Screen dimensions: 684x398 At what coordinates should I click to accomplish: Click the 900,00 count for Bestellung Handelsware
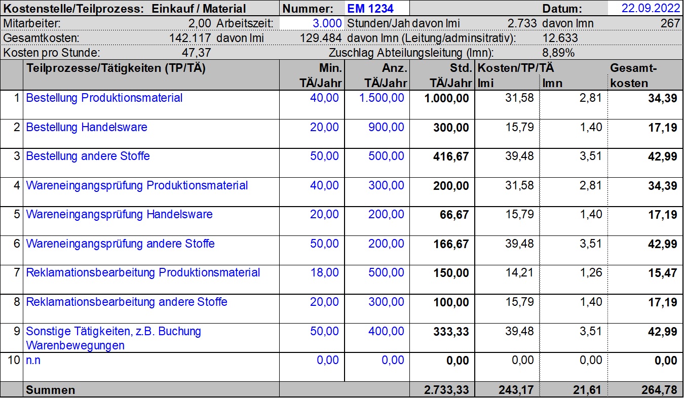386,128
